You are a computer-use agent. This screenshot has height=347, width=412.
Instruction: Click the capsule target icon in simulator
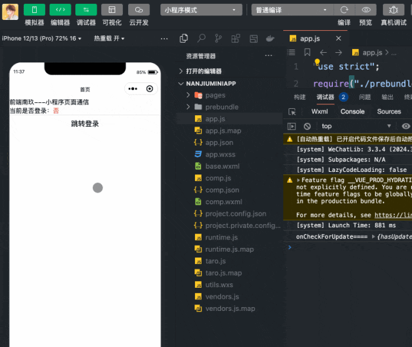150,89
